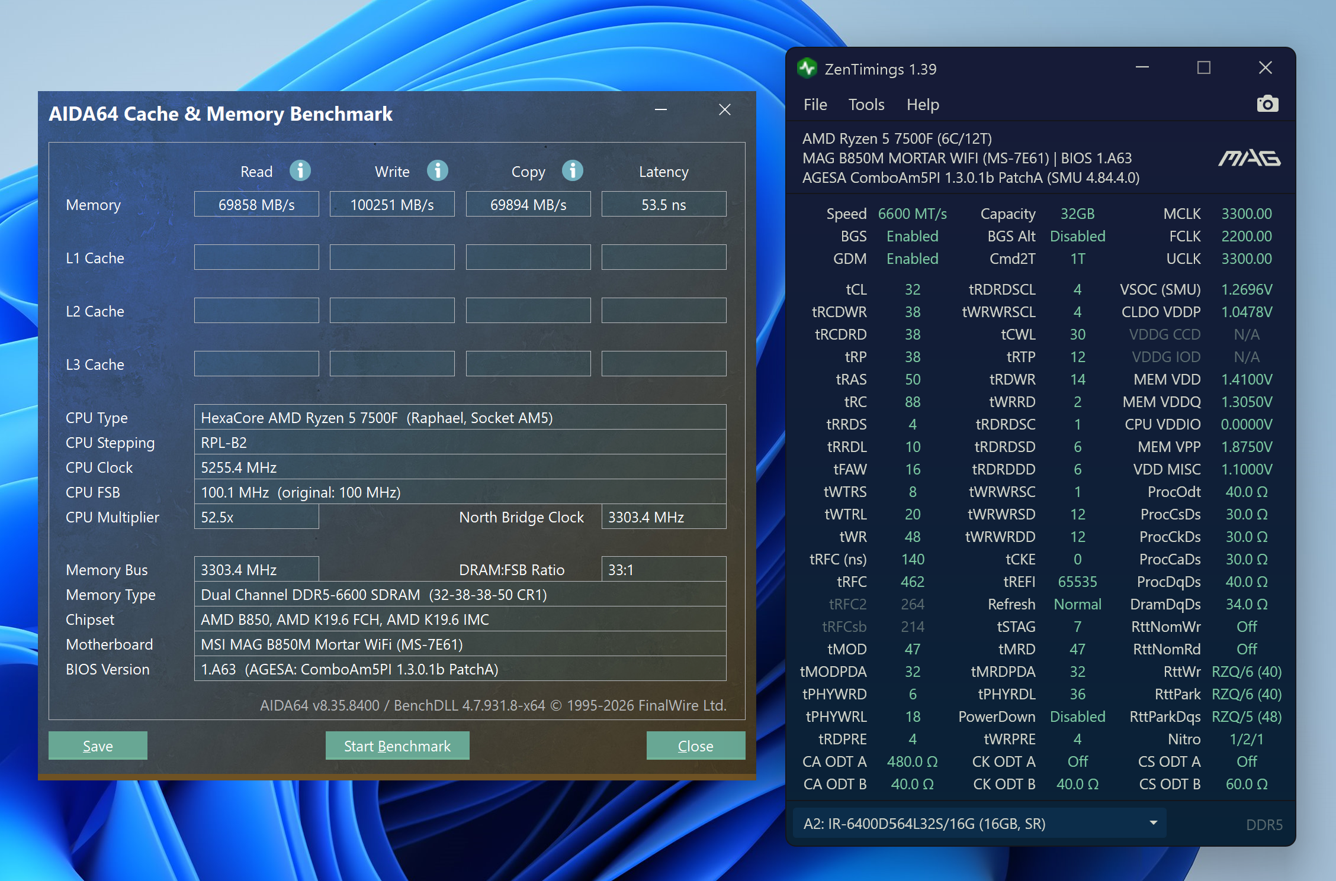Click the GDM Enabled value
Image resolution: width=1336 pixels, height=881 pixels.
pyautogui.click(x=913, y=259)
